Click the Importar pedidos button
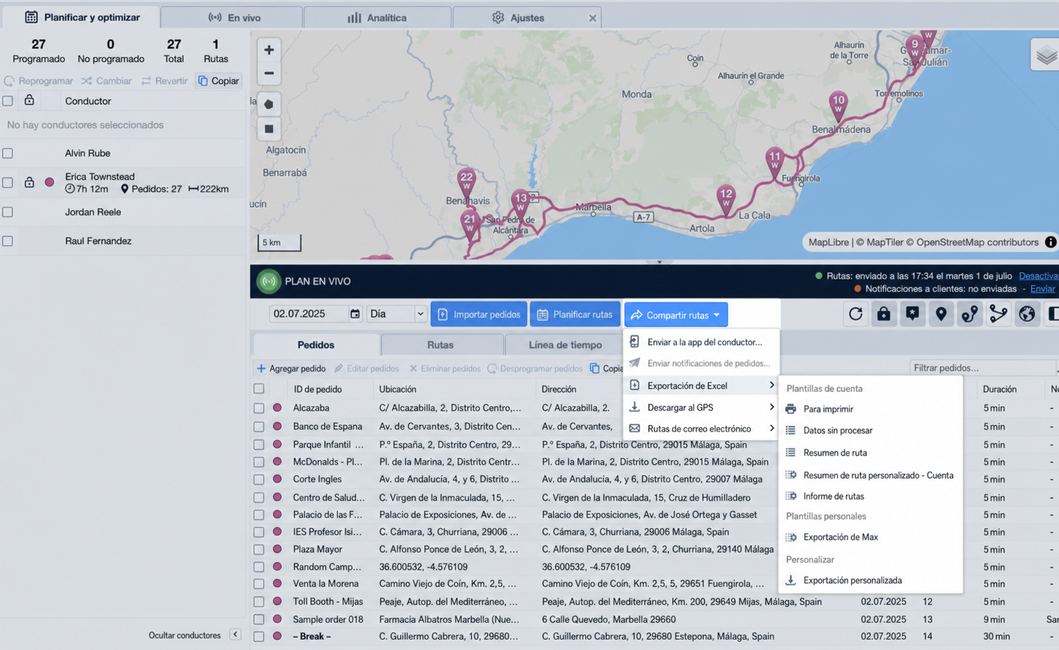This screenshot has width=1059, height=650. [x=479, y=314]
